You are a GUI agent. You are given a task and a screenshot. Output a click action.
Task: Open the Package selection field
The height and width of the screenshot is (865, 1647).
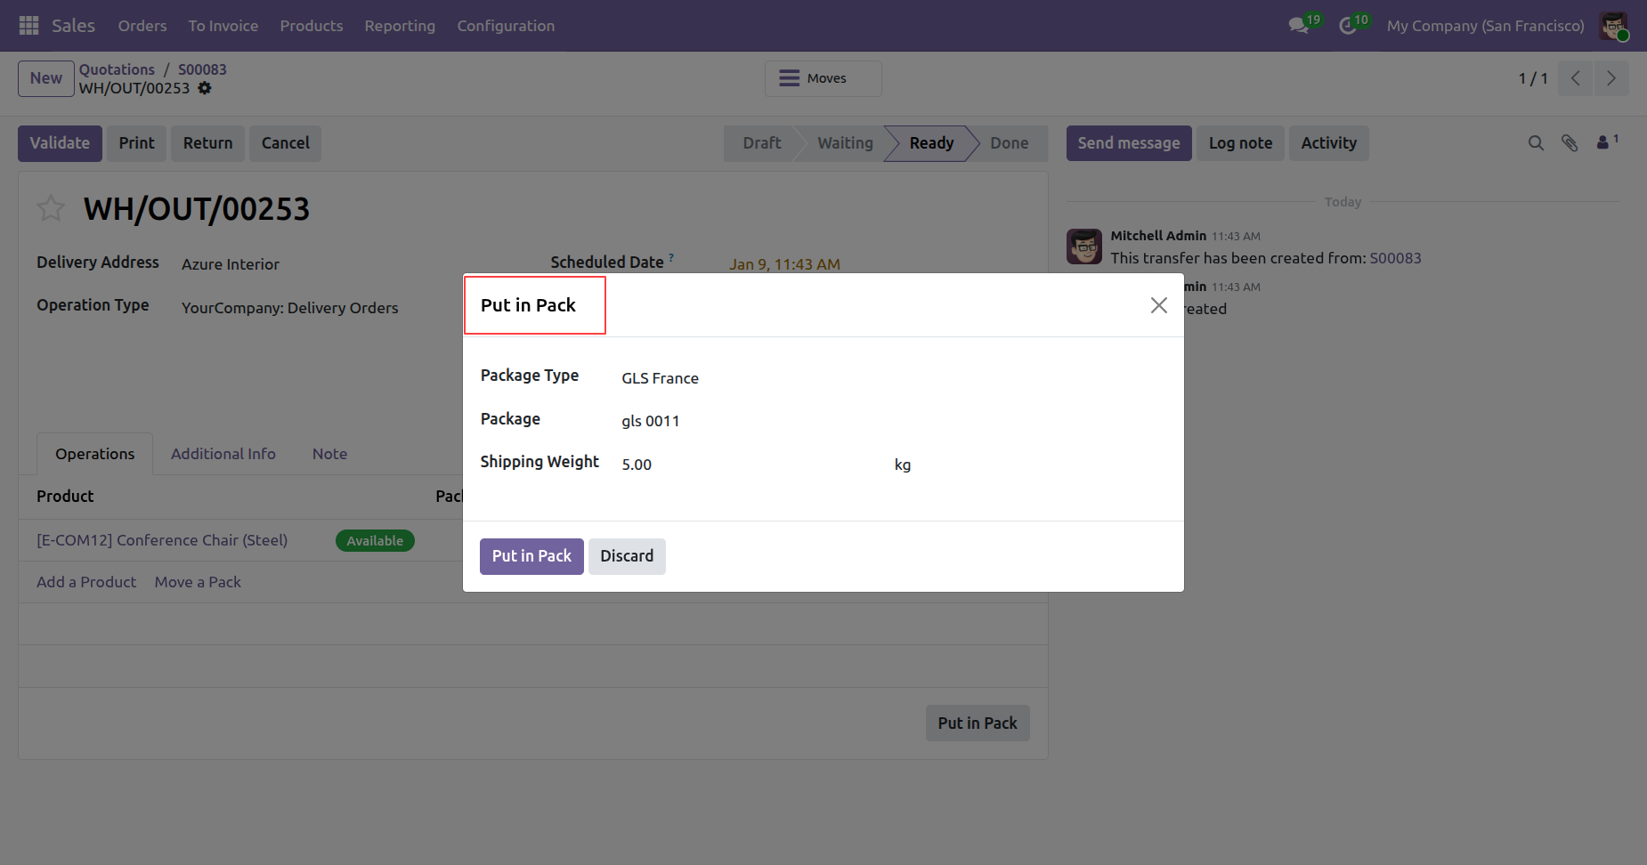click(894, 421)
